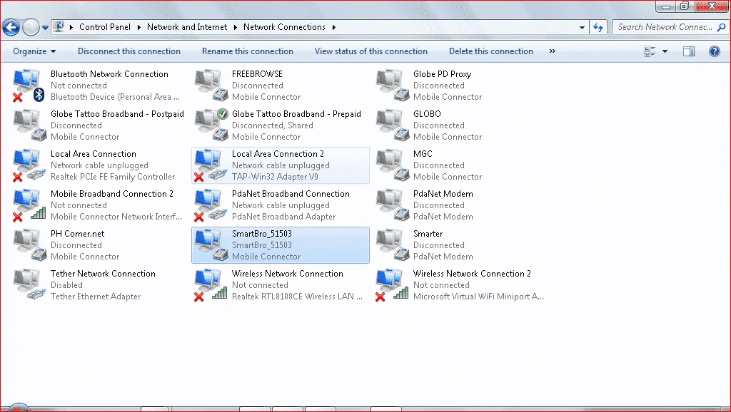The width and height of the screenshot is (731, 412).
Task: Select the Globe PD Proxy icon
Action: click(392, 86)
